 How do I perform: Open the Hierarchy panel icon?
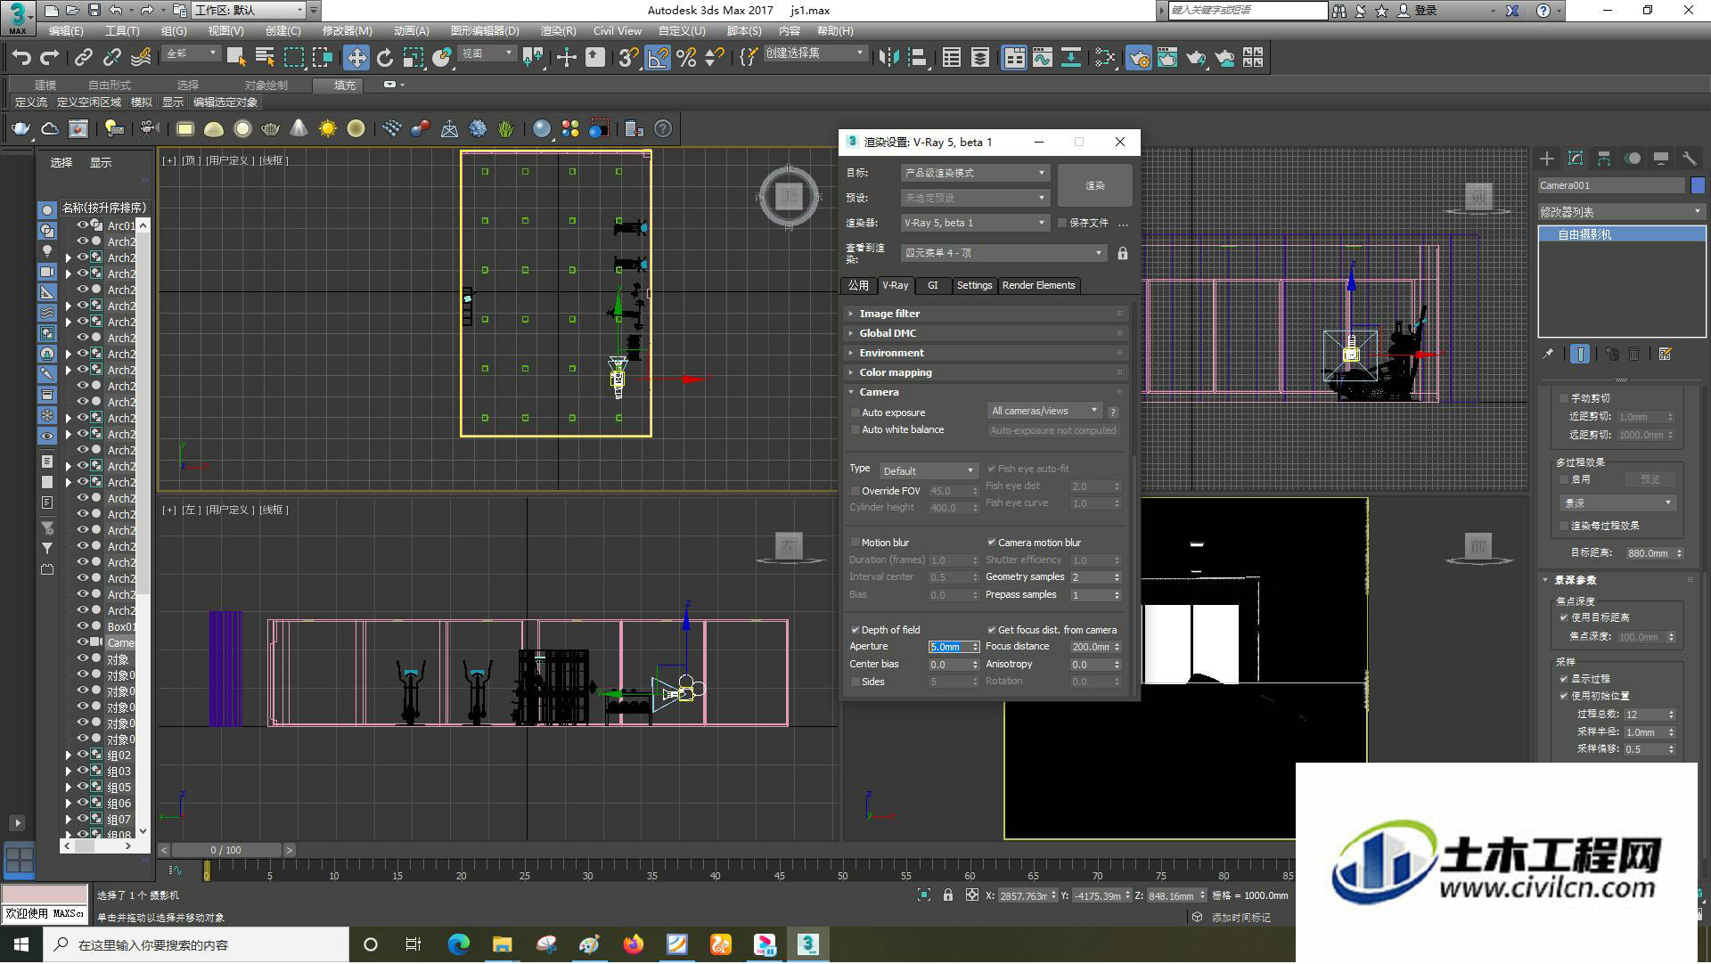1604,159
